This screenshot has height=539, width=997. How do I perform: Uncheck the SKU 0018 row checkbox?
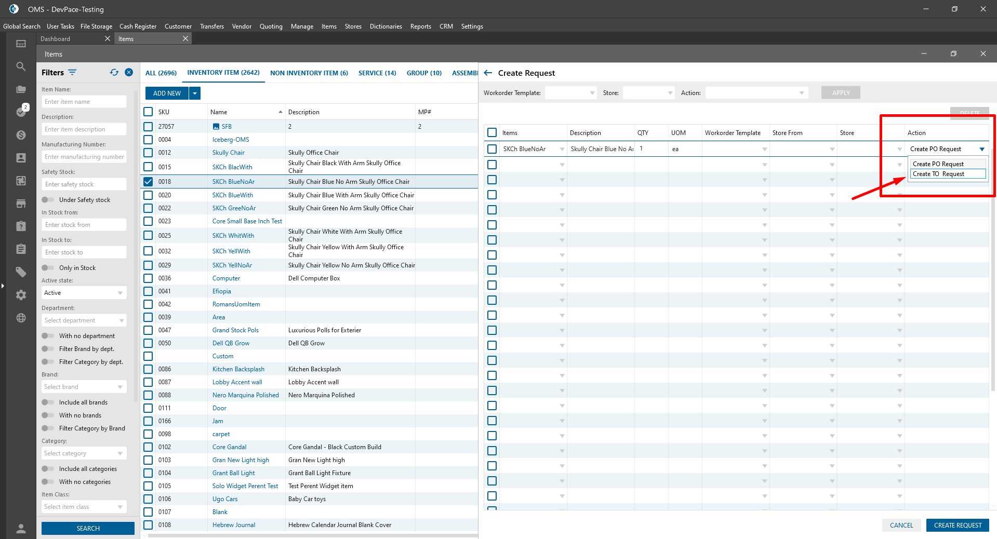(x=148, y=182)
